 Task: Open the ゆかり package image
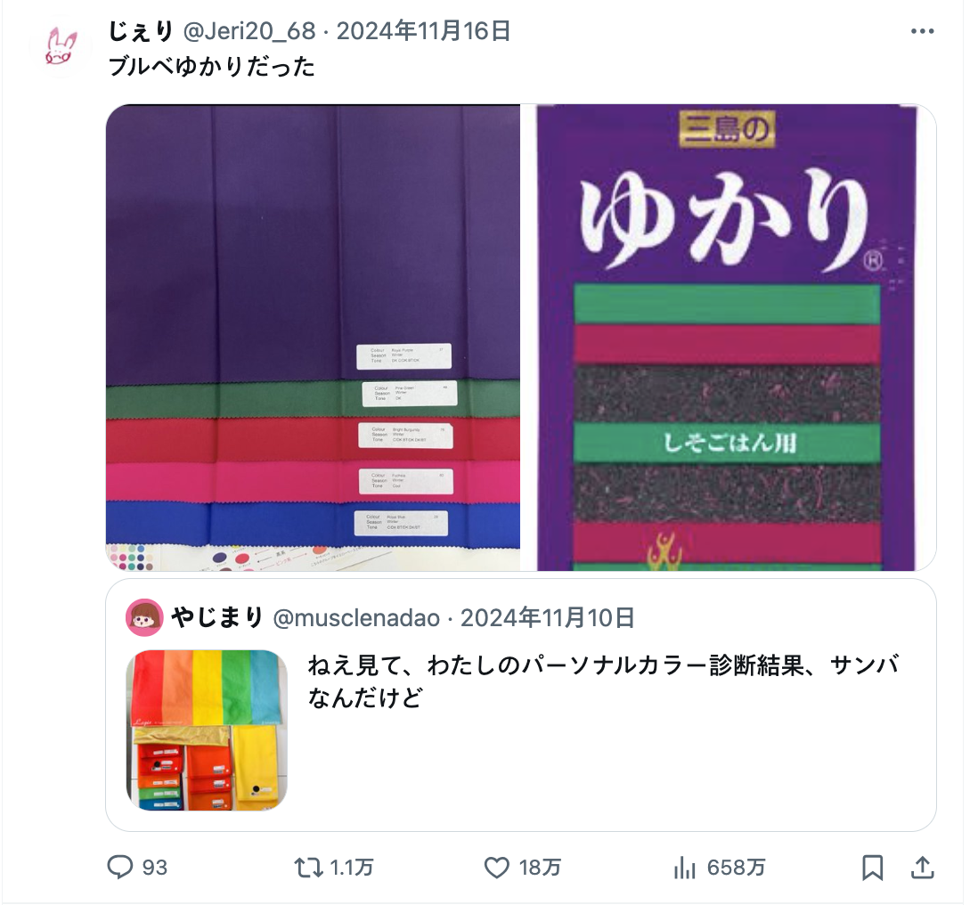729,338
